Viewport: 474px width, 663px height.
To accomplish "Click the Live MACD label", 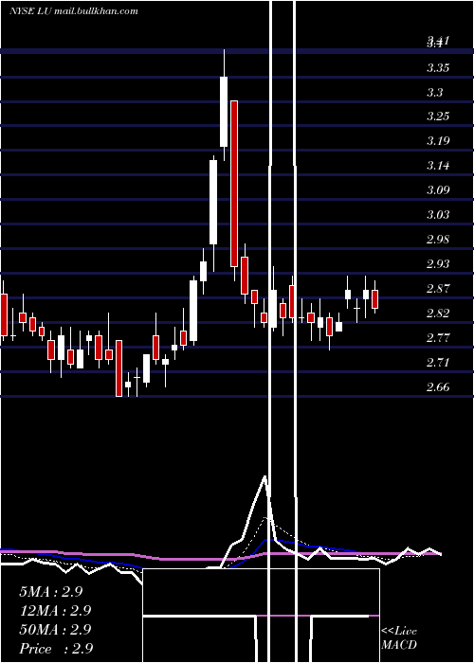I will tap(399, 637).
